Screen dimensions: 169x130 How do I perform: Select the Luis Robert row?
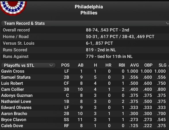pos(84,83)
